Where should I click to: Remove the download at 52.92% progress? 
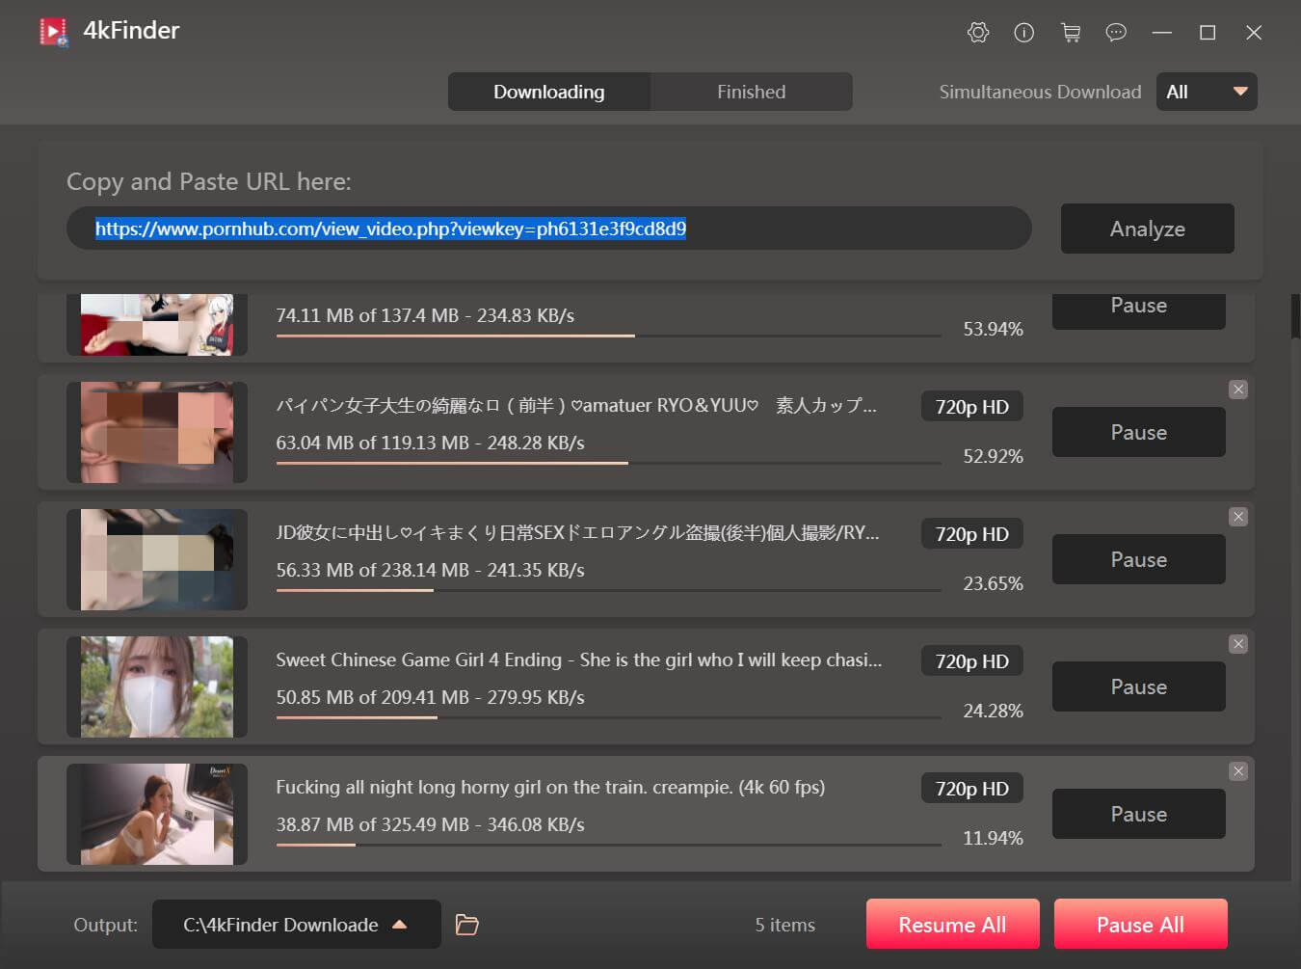click(1238, 390)
